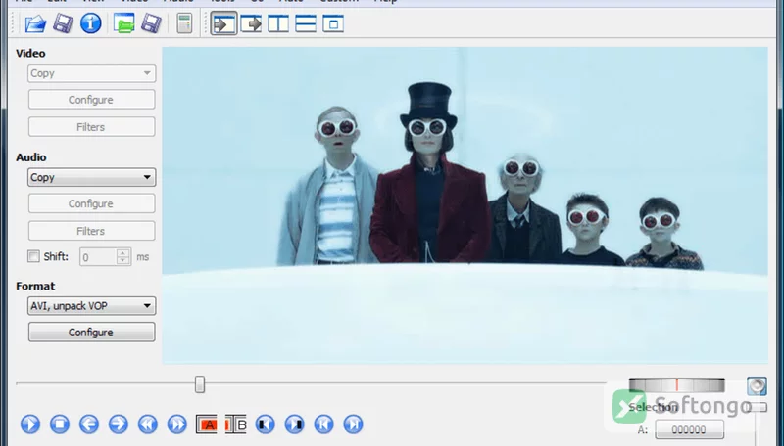Click the first purple Save Video floppy icon
The height and width of the screenshot is (446, 784).
click(x=63, y=23)
